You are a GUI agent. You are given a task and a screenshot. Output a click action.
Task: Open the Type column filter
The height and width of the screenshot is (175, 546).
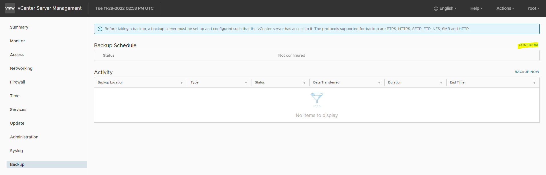coord(246,83)
